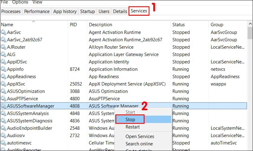253x151 pixels.
Task: Click the PID value 2732
Action: point(75,136)
